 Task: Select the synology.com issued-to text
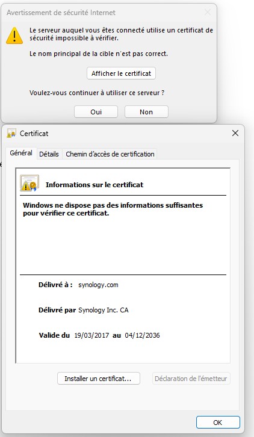point(98,285)
